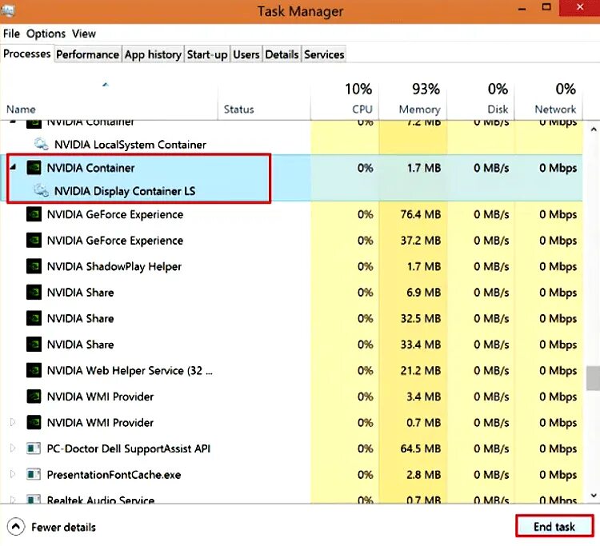
Task: Switch to the Performance tab
Action: 88,54
